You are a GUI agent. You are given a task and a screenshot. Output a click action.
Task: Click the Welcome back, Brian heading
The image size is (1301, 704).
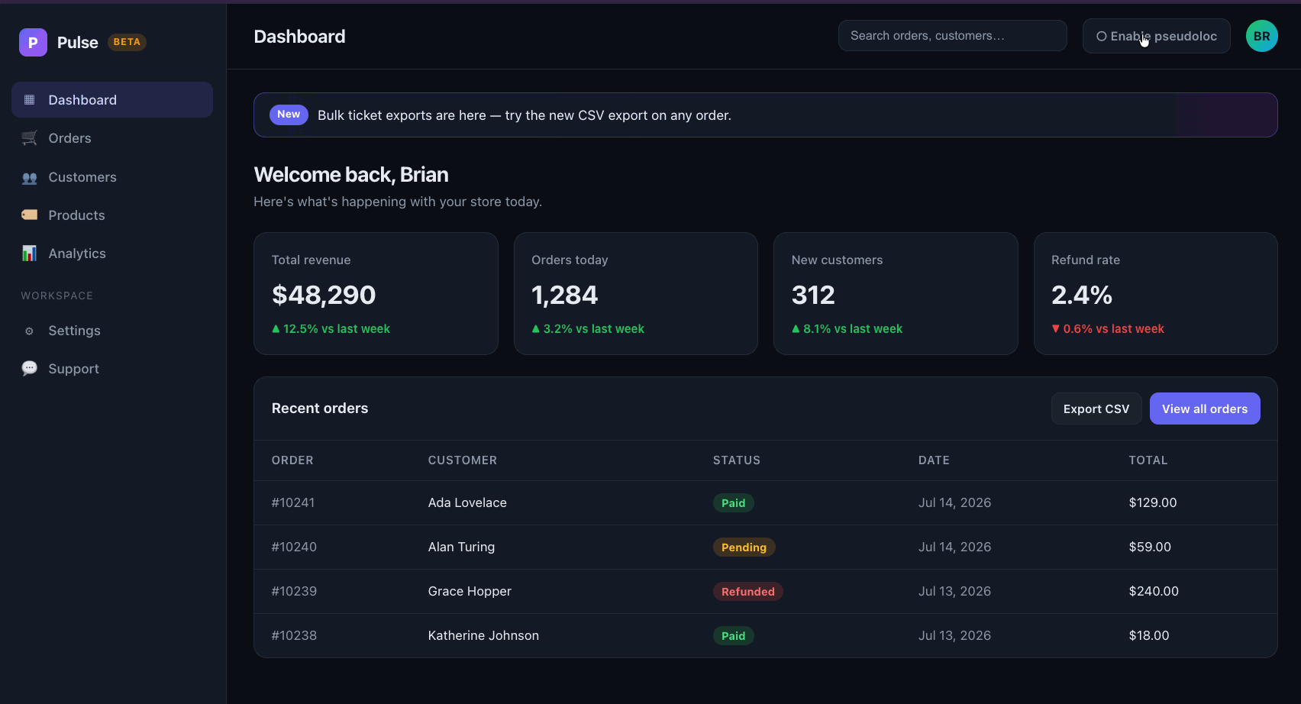point(351,175)
